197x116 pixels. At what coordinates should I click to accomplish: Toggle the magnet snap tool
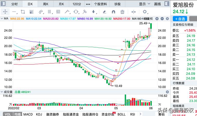[114, 12]
